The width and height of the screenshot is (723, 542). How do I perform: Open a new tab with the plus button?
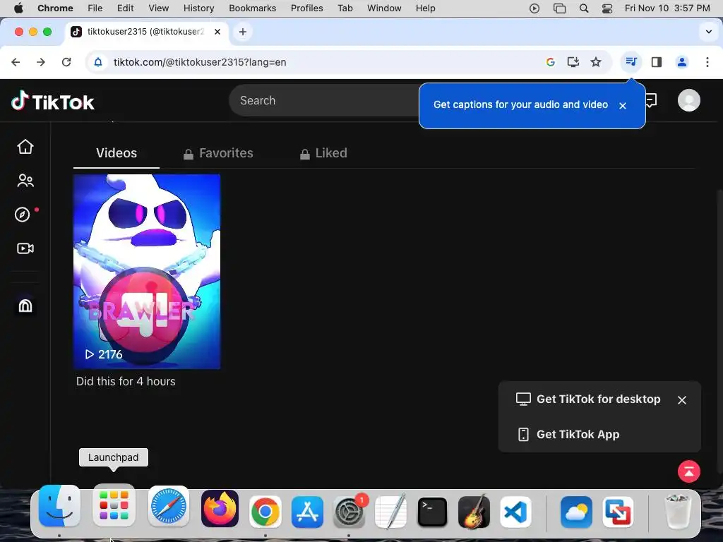click(243, 32)
